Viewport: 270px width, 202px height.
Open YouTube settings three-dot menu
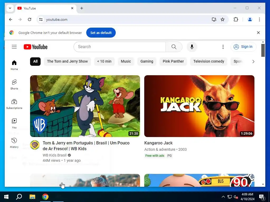(x=223, y=47)
